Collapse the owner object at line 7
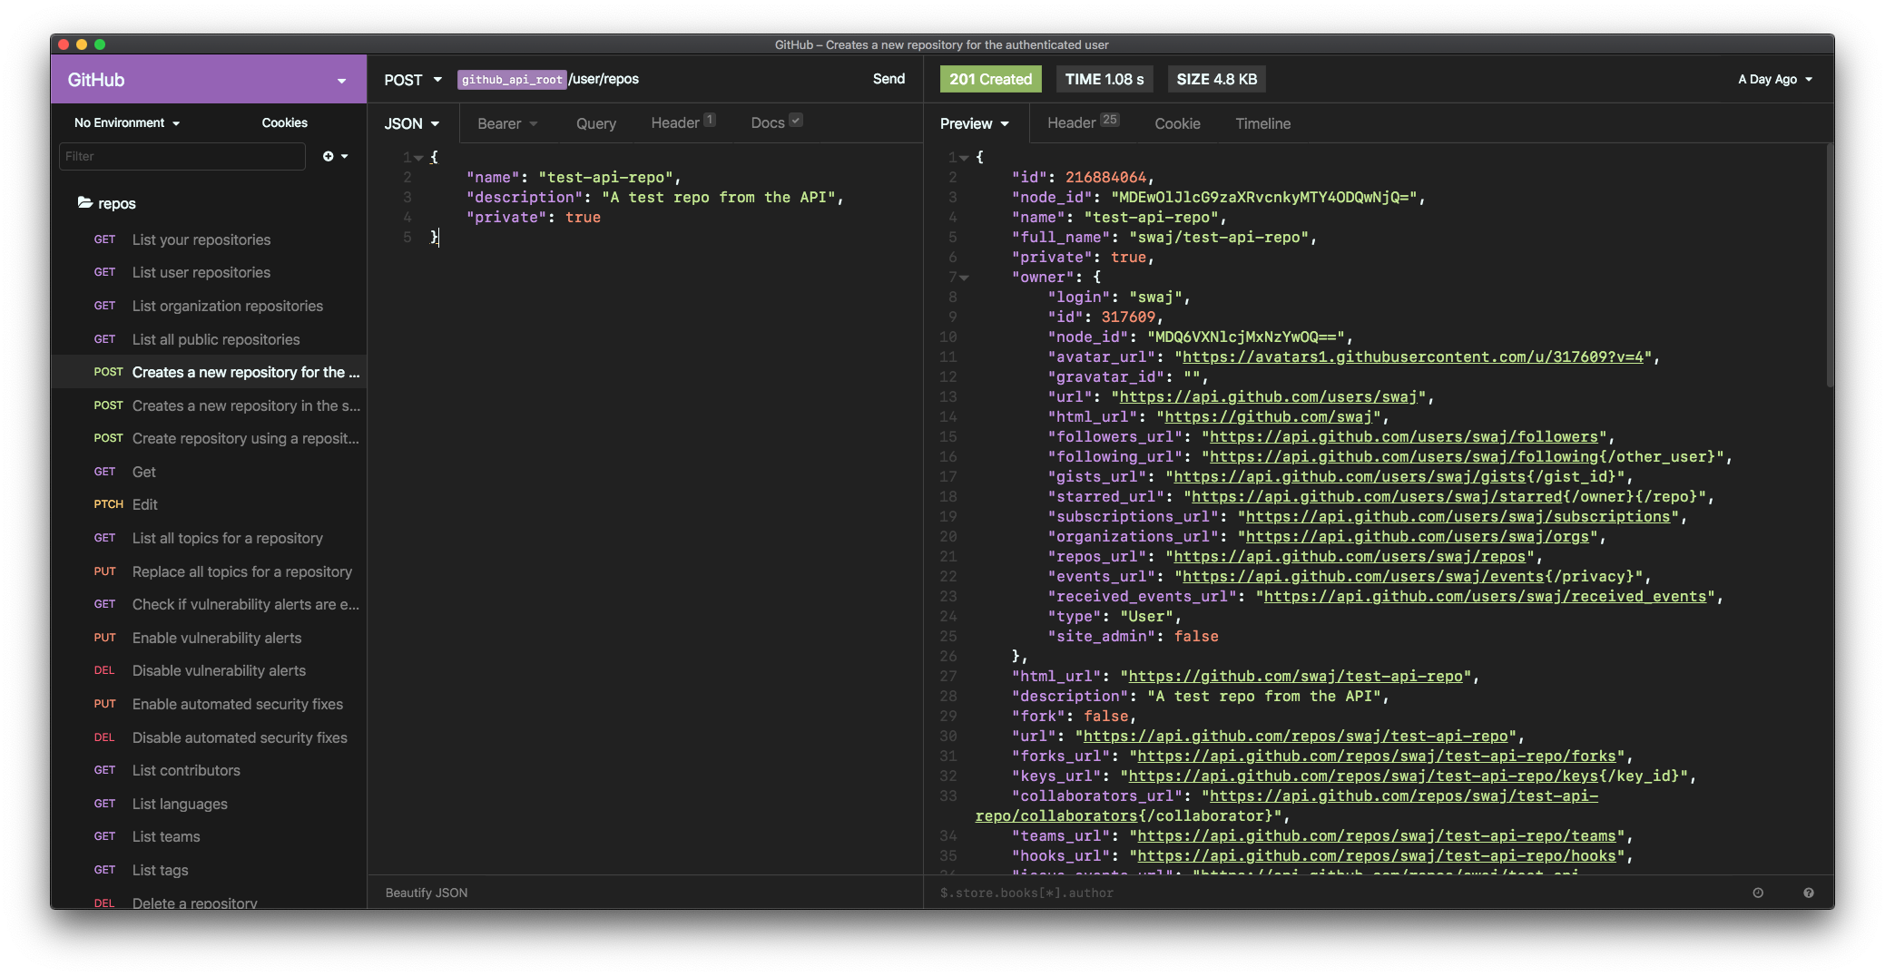 tap(965, 278)
